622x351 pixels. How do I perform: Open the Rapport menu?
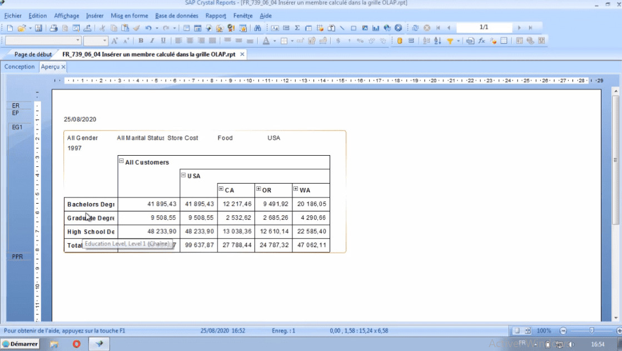(216, 16)
